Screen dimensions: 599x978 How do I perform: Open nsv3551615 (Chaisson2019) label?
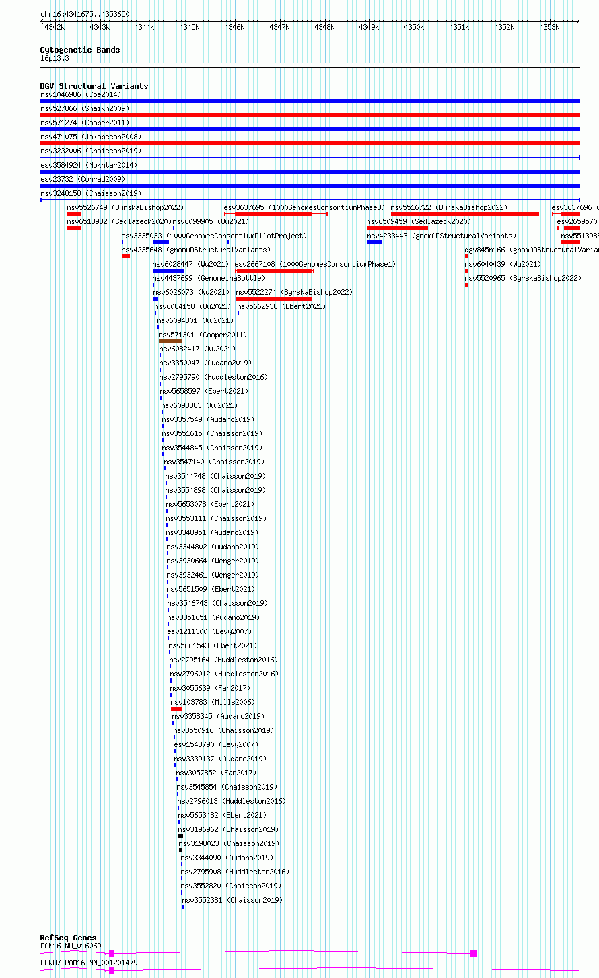click(x=212, y=433)
